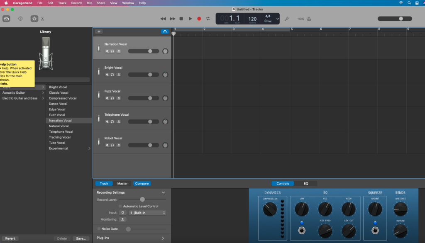Enable the metronome icon
The image size is (425, 243).
click(309, 19)
